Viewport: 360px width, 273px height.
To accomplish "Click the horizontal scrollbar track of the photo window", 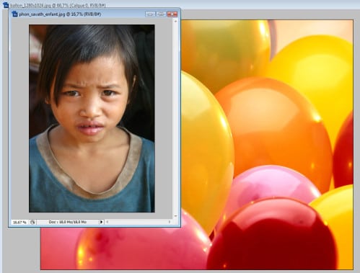I will pos(139,222).
